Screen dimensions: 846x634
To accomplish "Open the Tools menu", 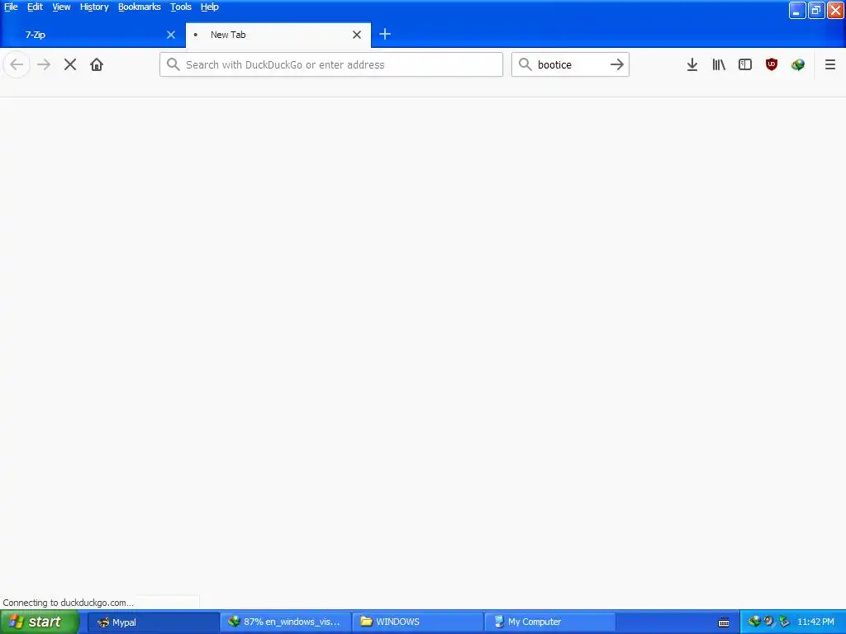I will click(181, 7).
